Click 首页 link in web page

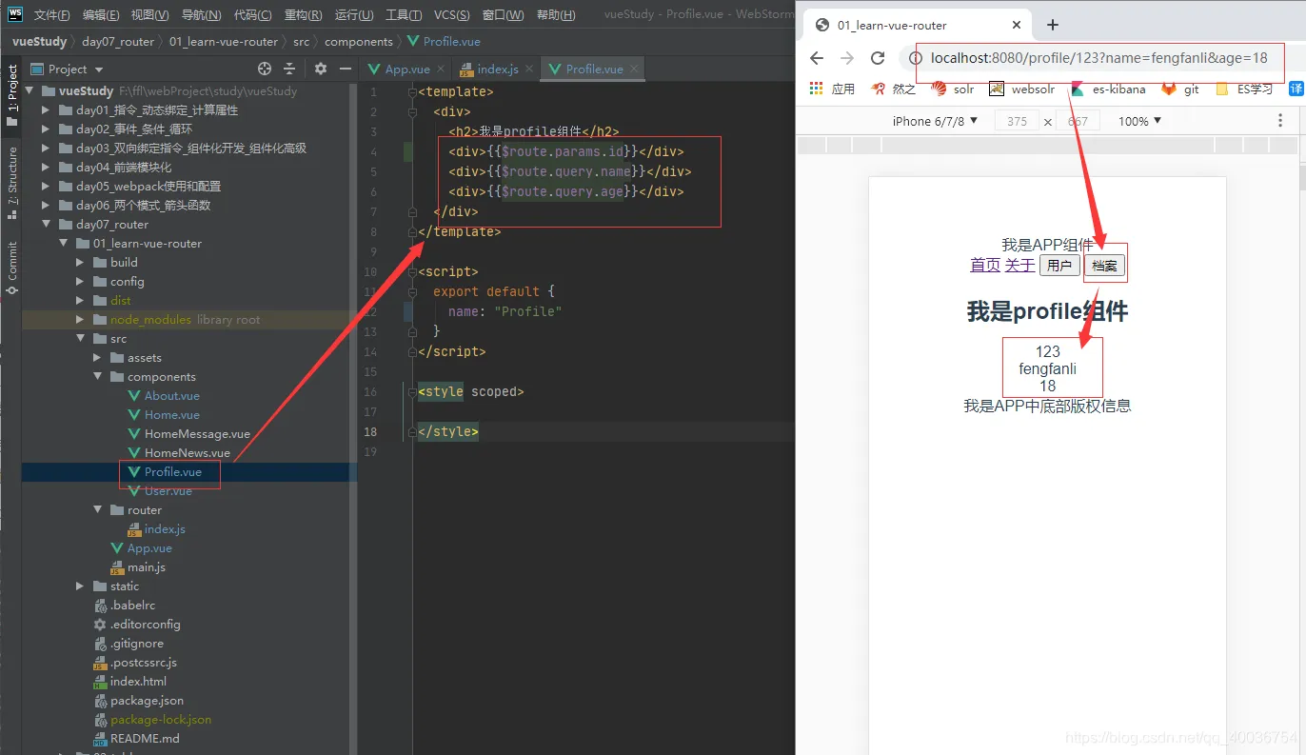985,265
